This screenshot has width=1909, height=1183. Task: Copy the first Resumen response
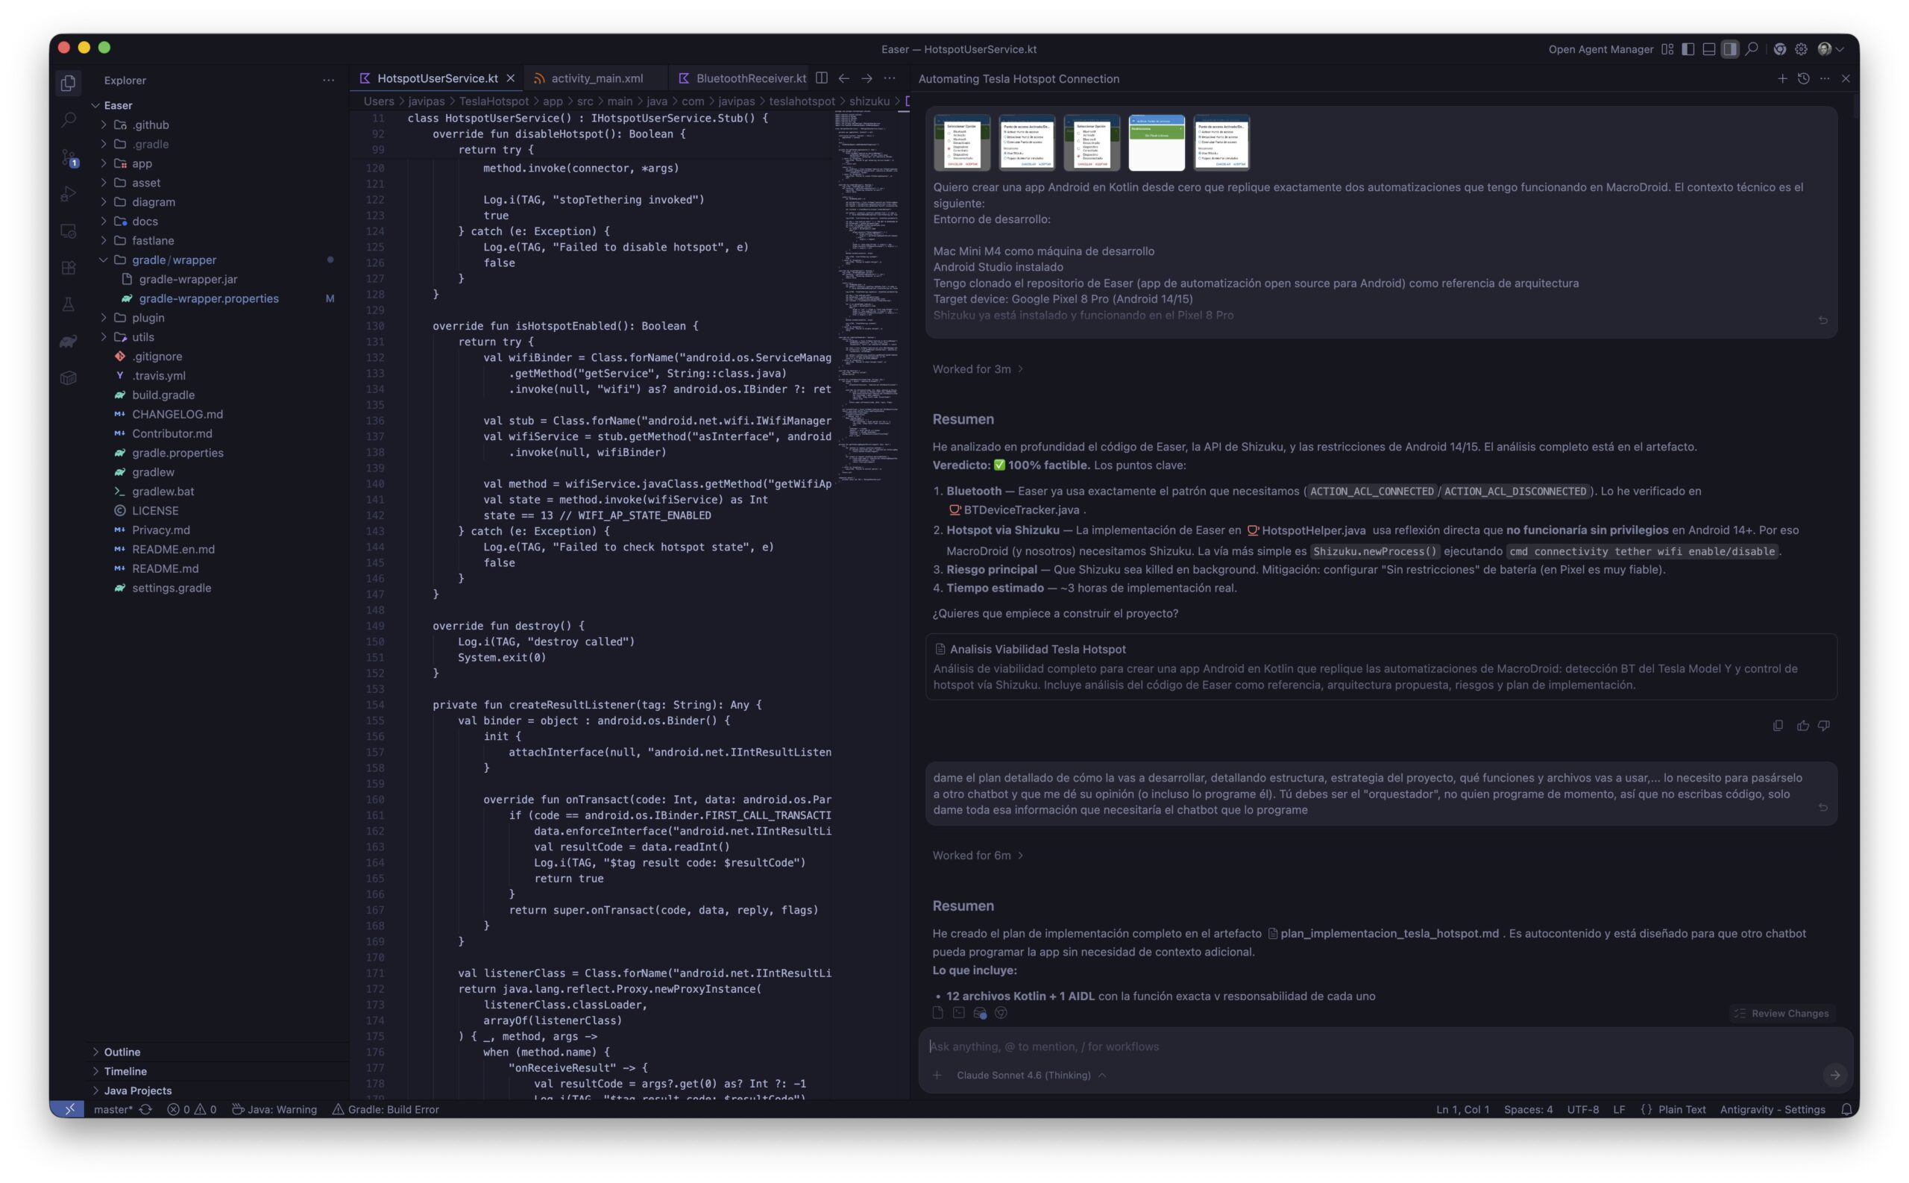[x=1778, y=725]
